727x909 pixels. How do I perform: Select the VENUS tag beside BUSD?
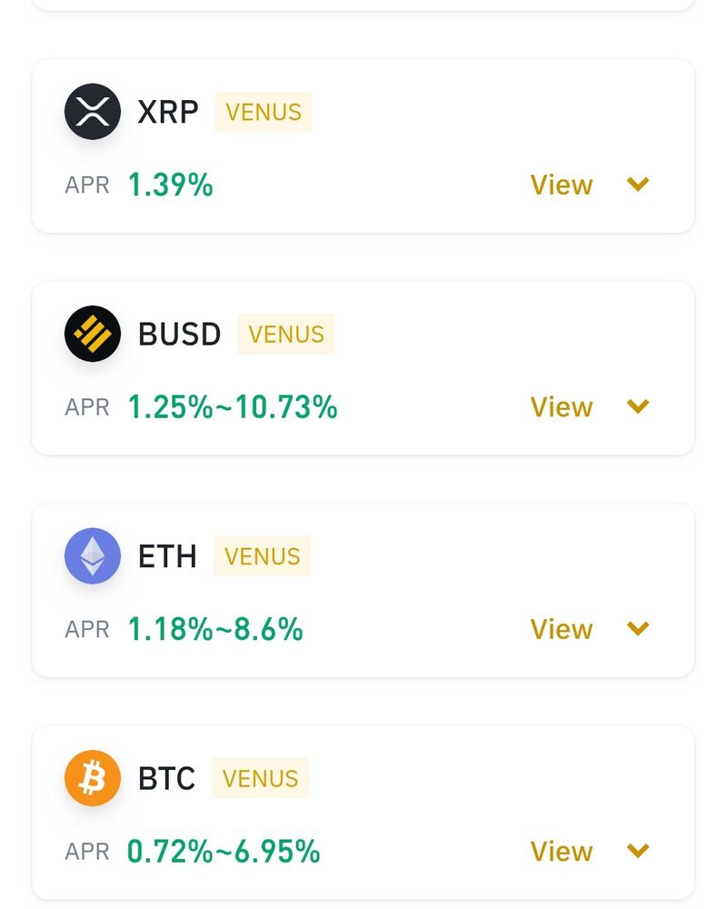[x=286, y=335]
